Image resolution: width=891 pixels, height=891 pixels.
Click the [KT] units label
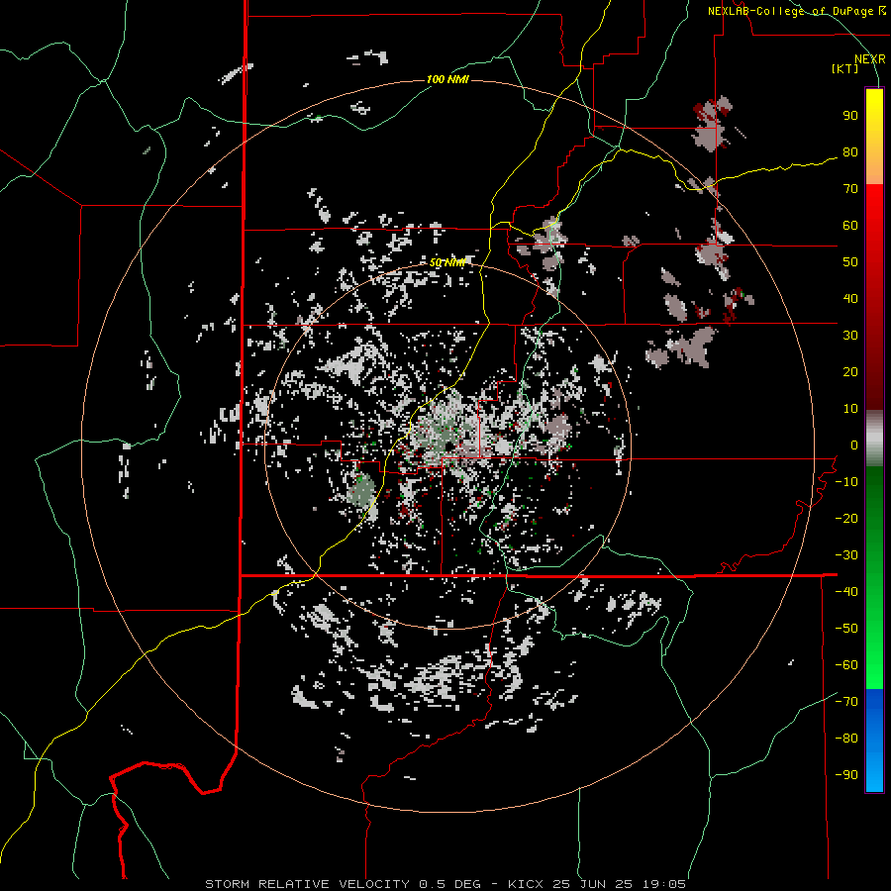tap(845, 68)
